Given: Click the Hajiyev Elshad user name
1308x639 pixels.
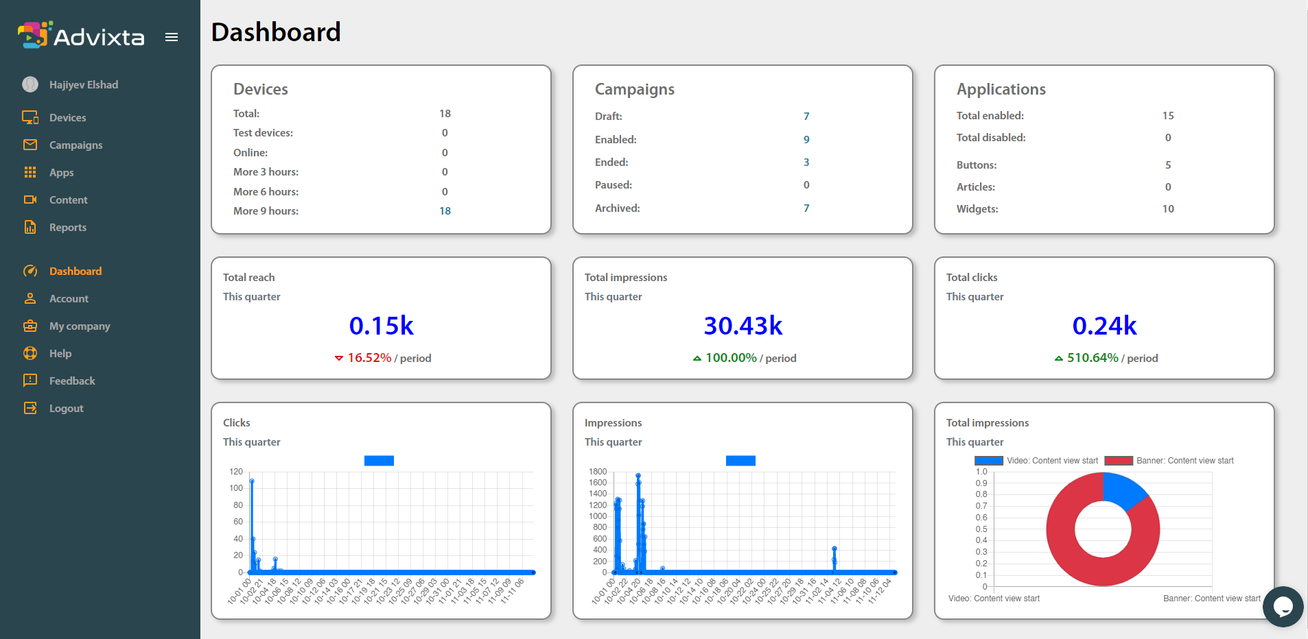Looking at the screenshot, I should pos(84,84).
